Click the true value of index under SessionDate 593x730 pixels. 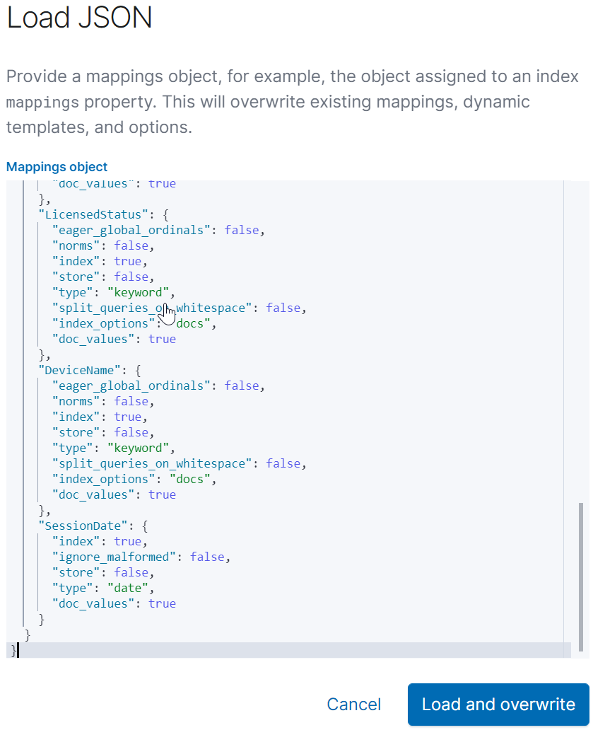(x=128, y=541)
